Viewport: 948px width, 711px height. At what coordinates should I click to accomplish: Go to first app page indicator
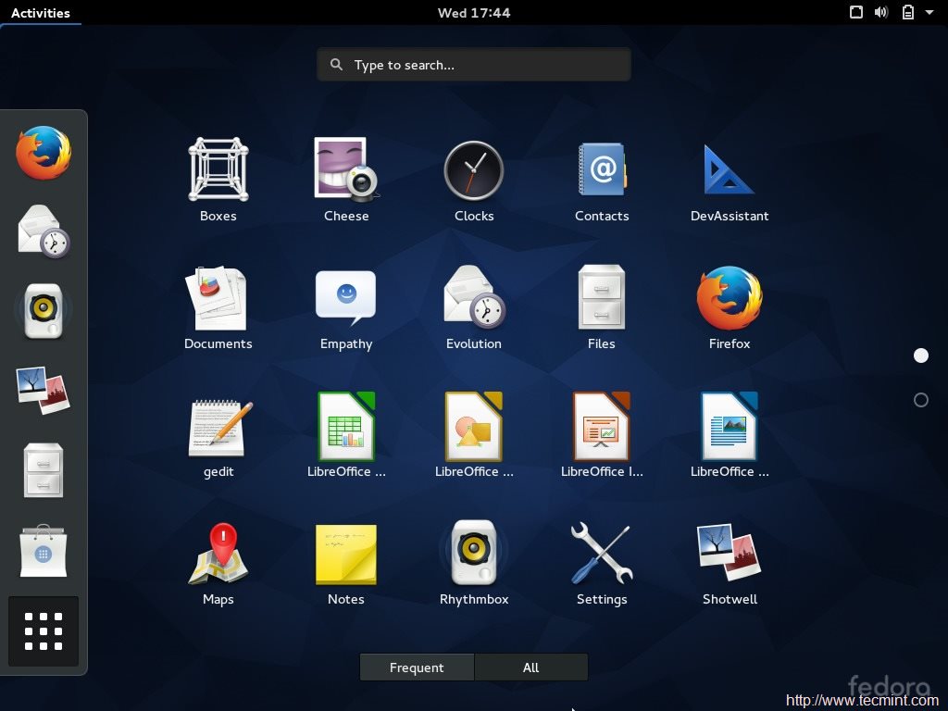click(x=921, y=355)
